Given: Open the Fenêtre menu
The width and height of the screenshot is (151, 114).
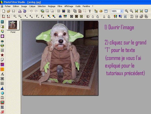Looking at the screenshot, I should pyautogui.click(x=86, y=6).
